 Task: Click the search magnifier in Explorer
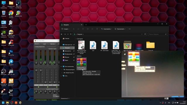pos(166,34)
